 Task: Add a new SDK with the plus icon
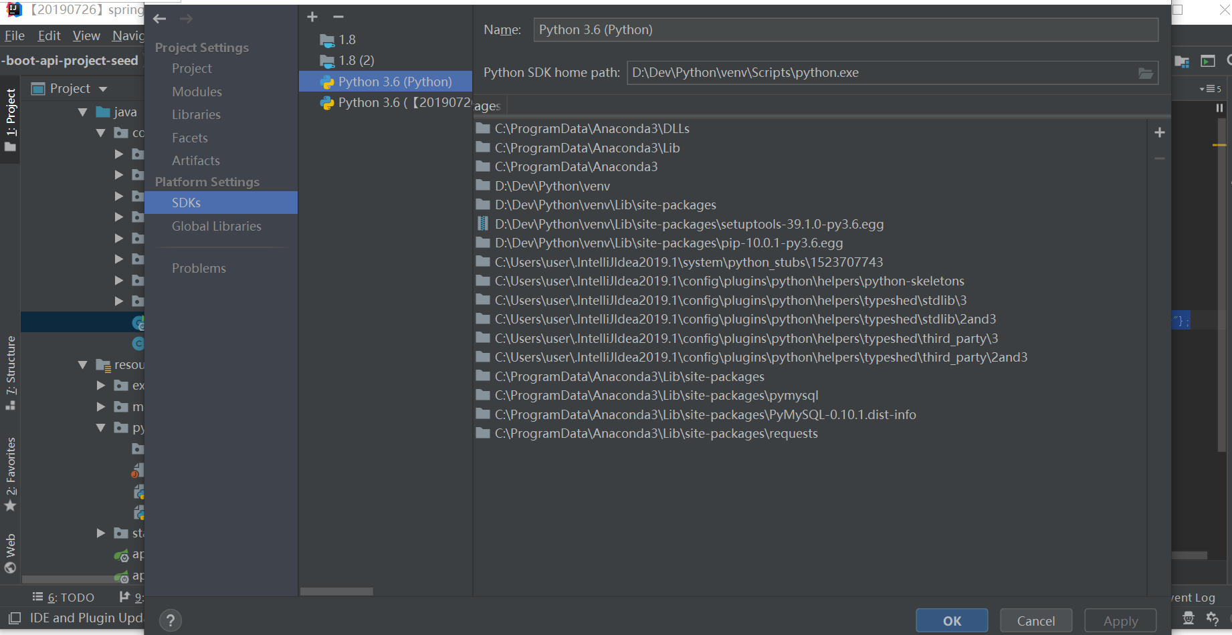pyautogui.click(x=312, y=17)
